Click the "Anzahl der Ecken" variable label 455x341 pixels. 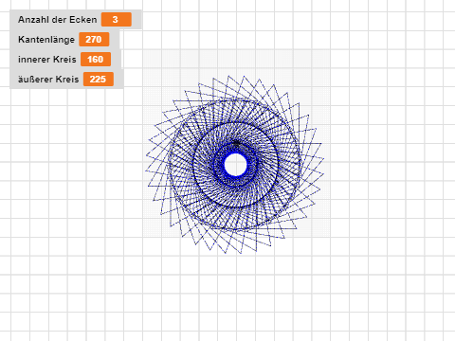[x=57, y=20]
